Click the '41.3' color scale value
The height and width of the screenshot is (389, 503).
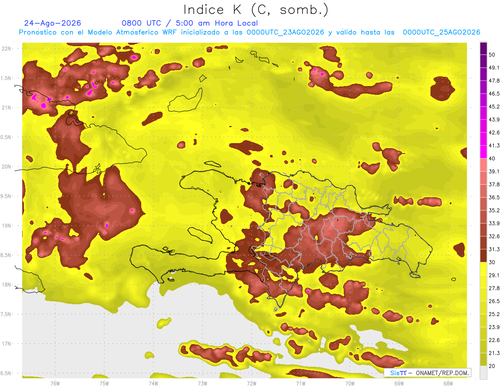point(494,146)
